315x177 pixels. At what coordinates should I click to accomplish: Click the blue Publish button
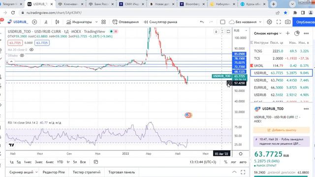tap(304, 22)
